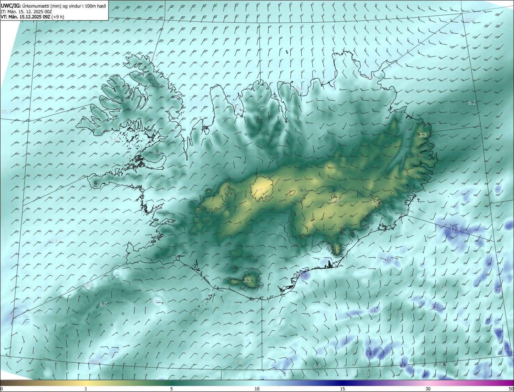
Task: Click the 'IT: Mán. 15. 12. 2025 00Z' initial time line
Action: [26, 11]
